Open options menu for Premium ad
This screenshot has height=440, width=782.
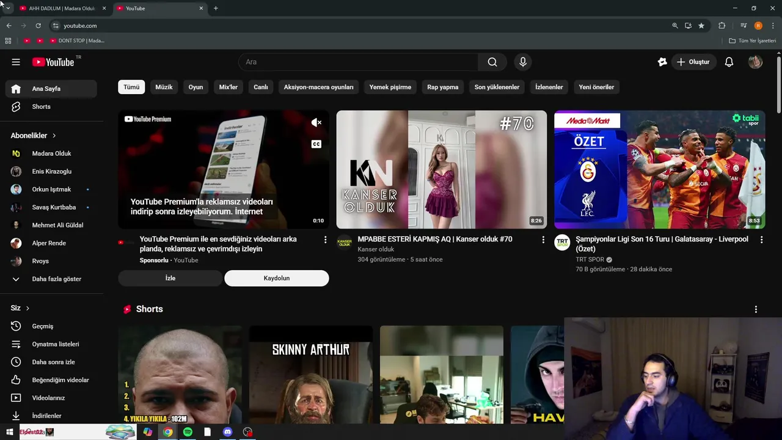(325, 240)
